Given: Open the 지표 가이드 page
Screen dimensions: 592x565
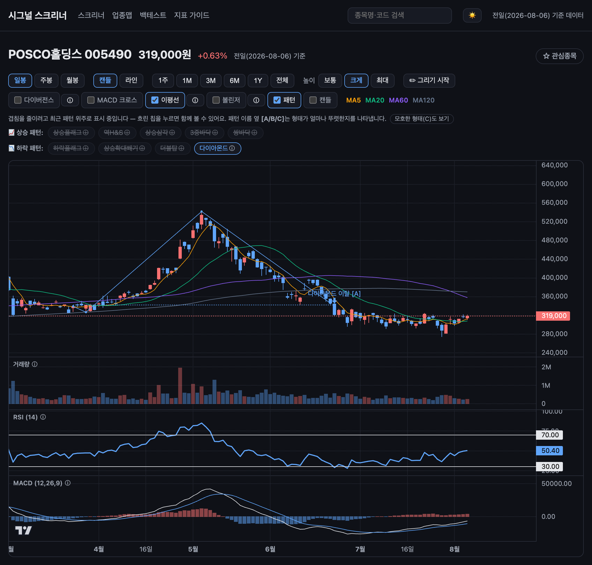Looking at the screenshot, I should (x=191, y=15).
